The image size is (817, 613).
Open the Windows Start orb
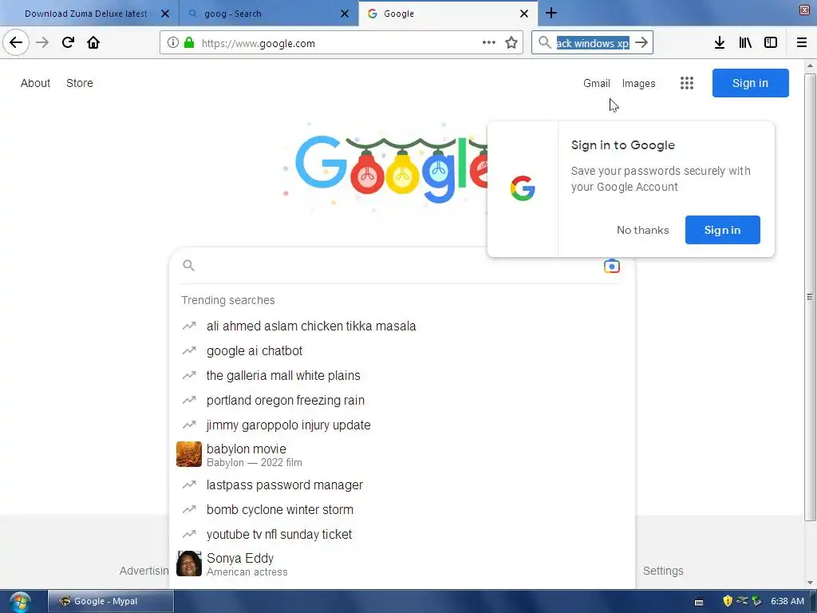tap(20, 602)
